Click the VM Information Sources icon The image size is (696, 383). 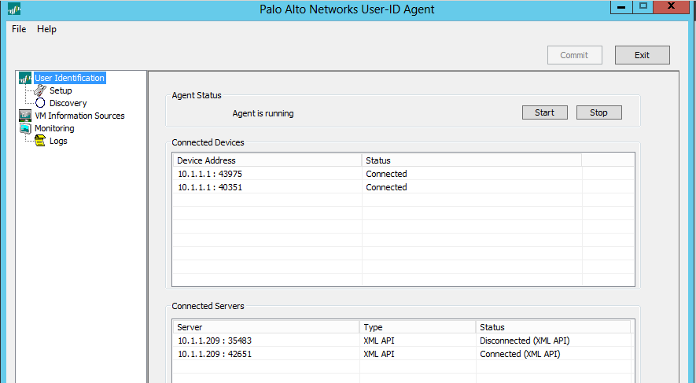pyautogui.click(x=24, y=116)
